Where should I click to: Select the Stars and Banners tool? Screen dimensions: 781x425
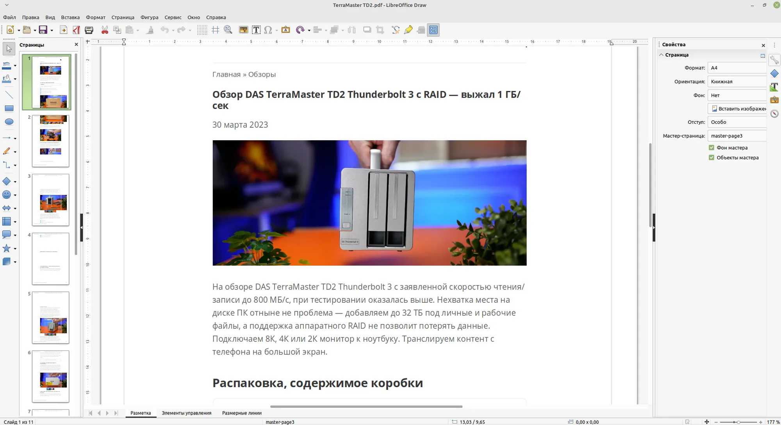[x=7, y=248]
